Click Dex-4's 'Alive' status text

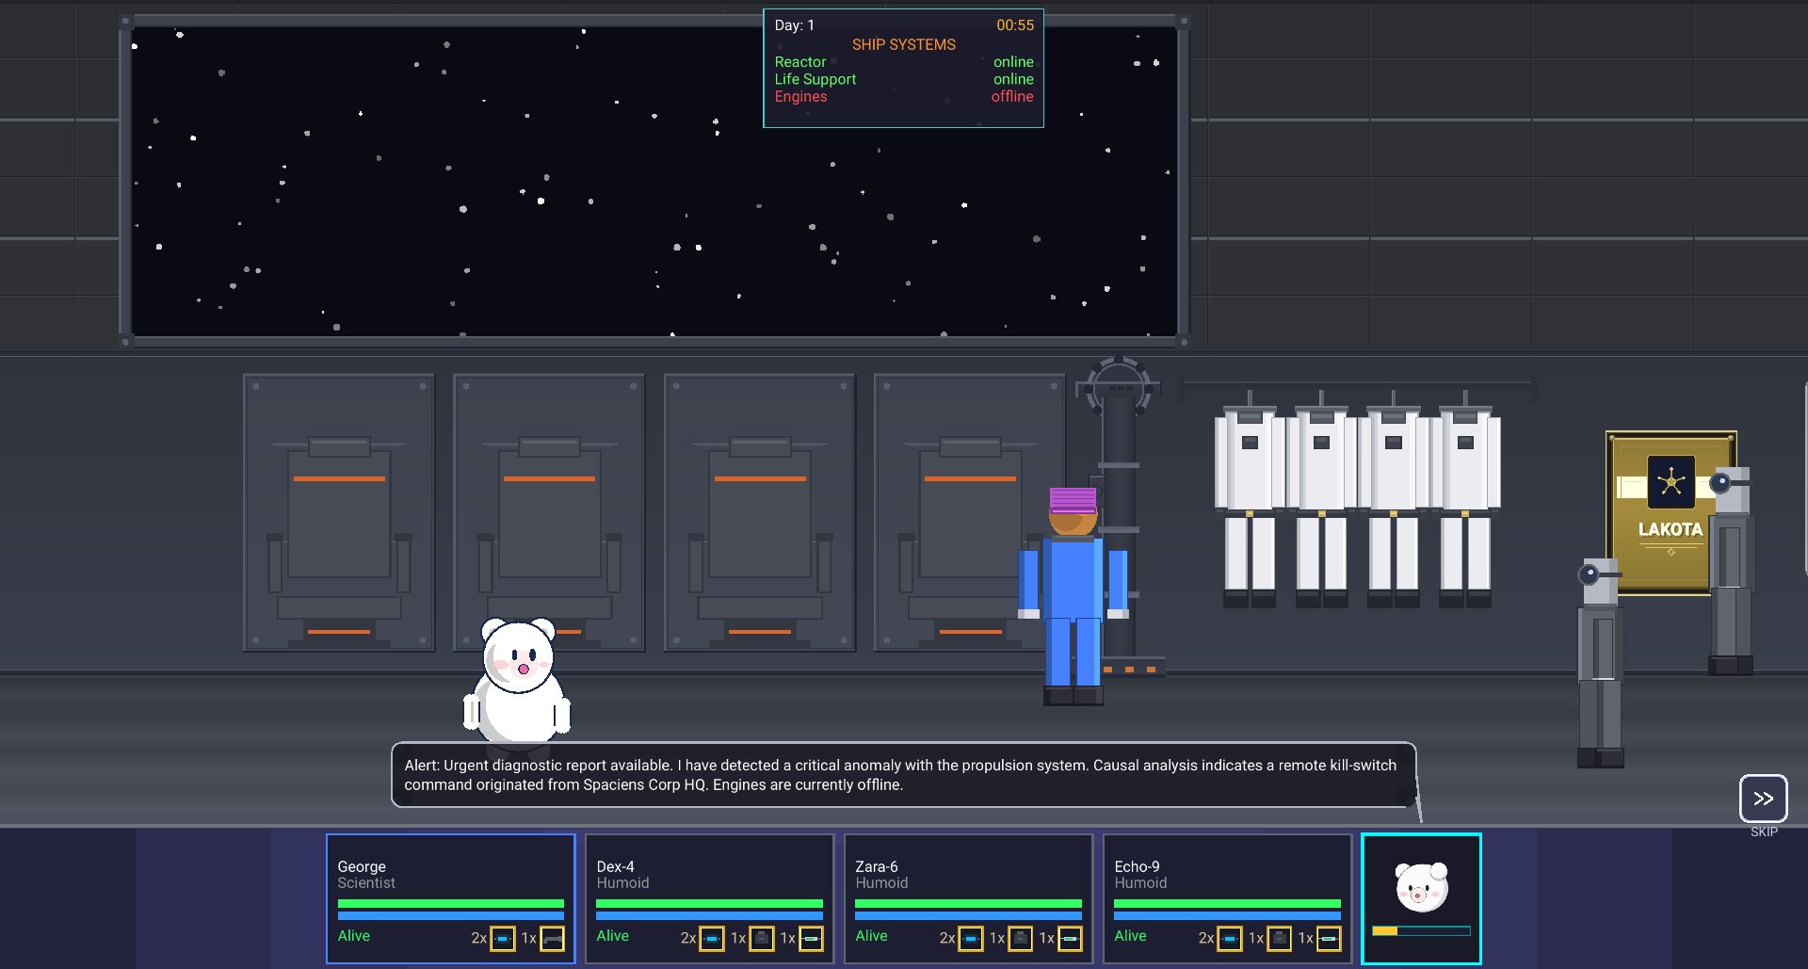coord(613,936)
